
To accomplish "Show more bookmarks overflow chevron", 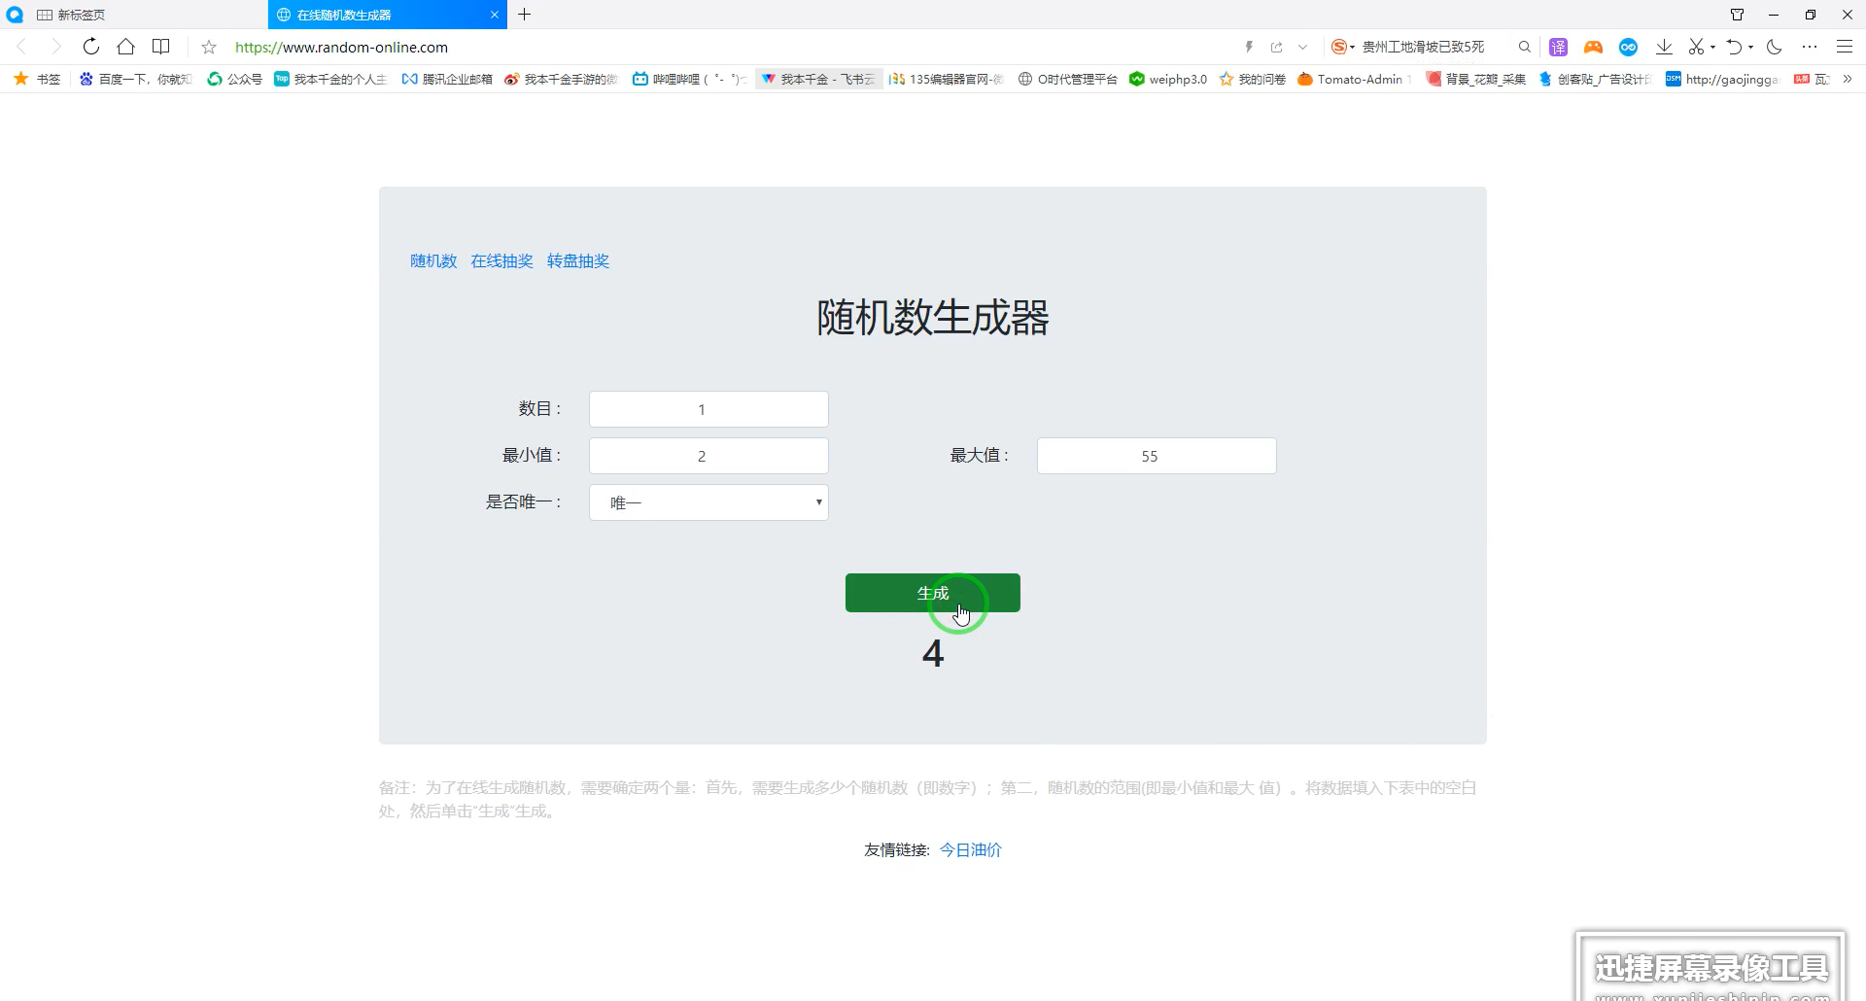I will coord(1848,79).
